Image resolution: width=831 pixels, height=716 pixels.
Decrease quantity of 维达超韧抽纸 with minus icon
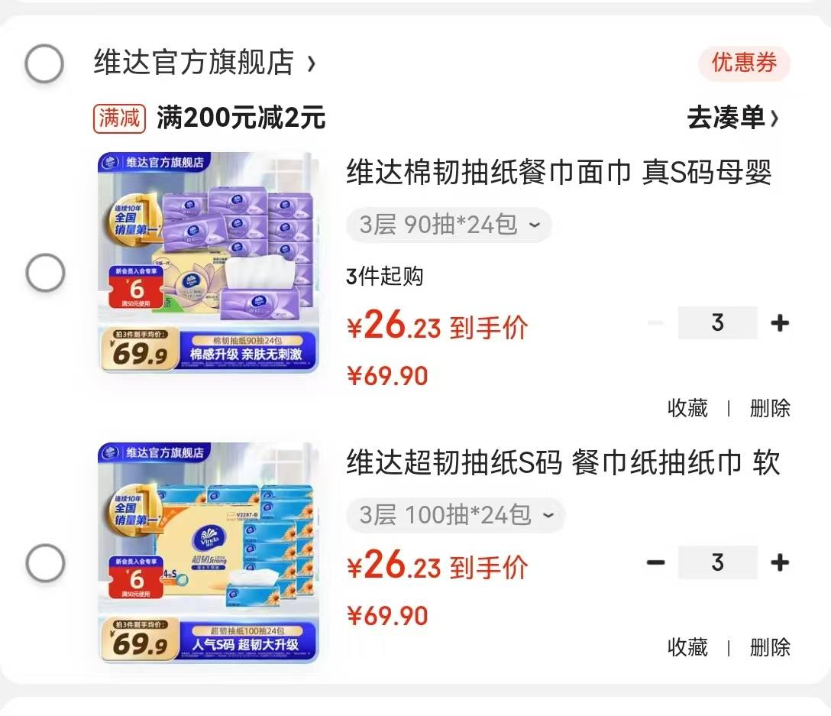pos(655,562)
